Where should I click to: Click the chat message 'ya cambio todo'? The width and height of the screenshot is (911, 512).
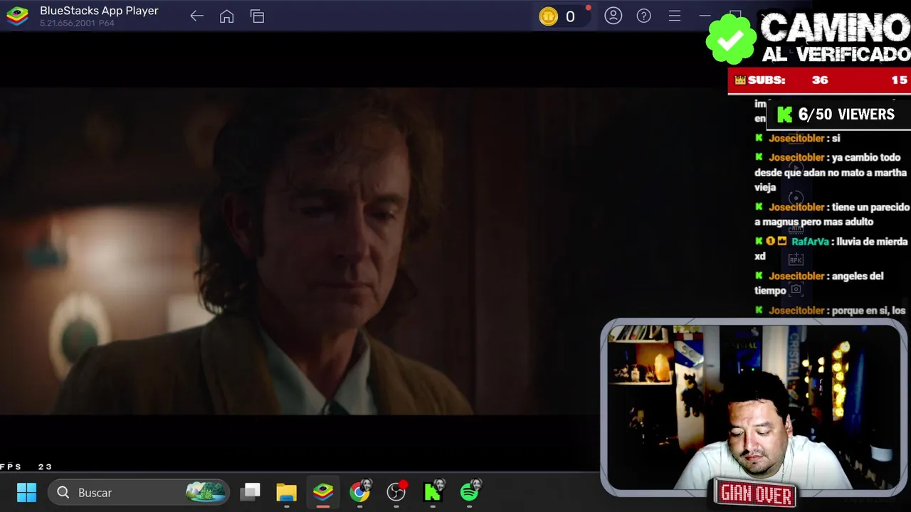831,172
